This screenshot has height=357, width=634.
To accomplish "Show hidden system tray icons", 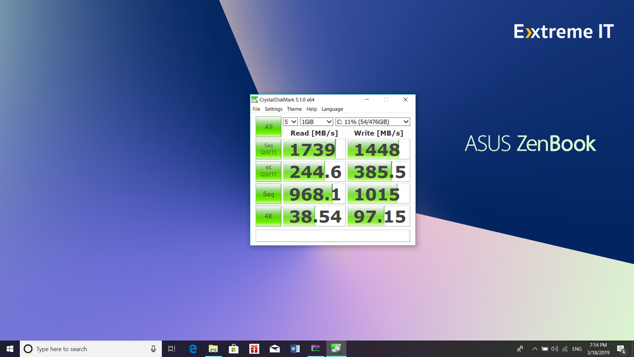I will (x=535, y=349).
